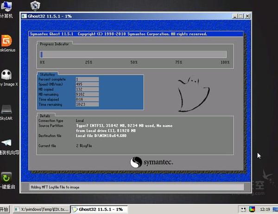Launch the install wizard paper-plane icon

[x=6, y=143]
